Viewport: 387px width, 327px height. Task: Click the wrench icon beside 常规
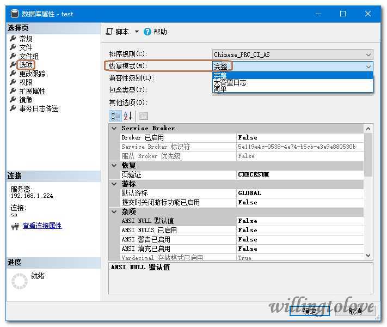point(13,39)
